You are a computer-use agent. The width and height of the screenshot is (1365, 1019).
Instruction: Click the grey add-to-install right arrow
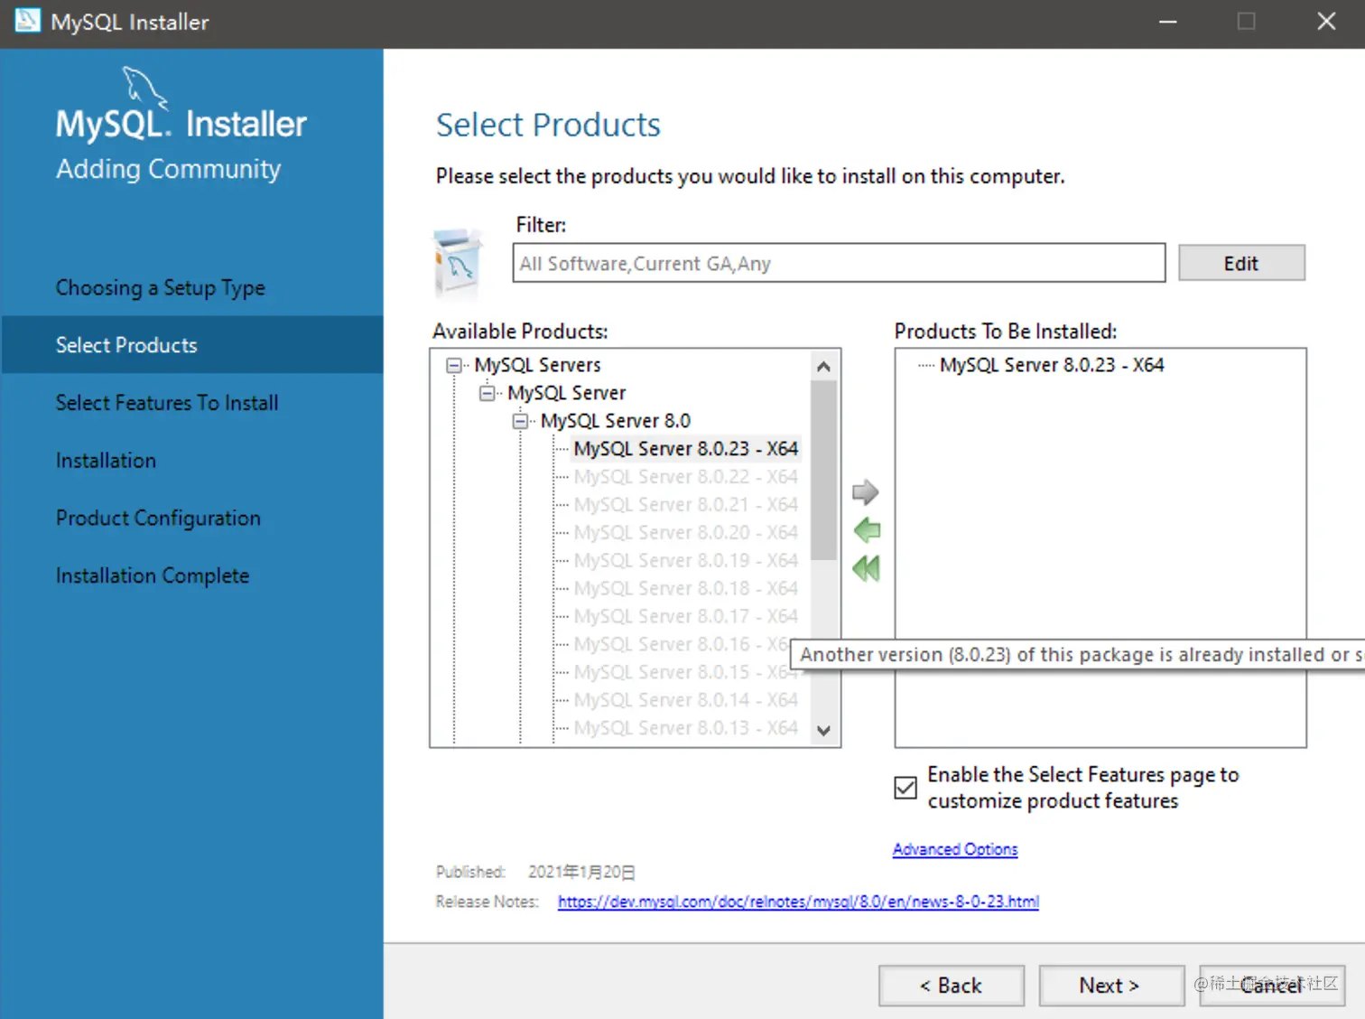coord(865,492)
